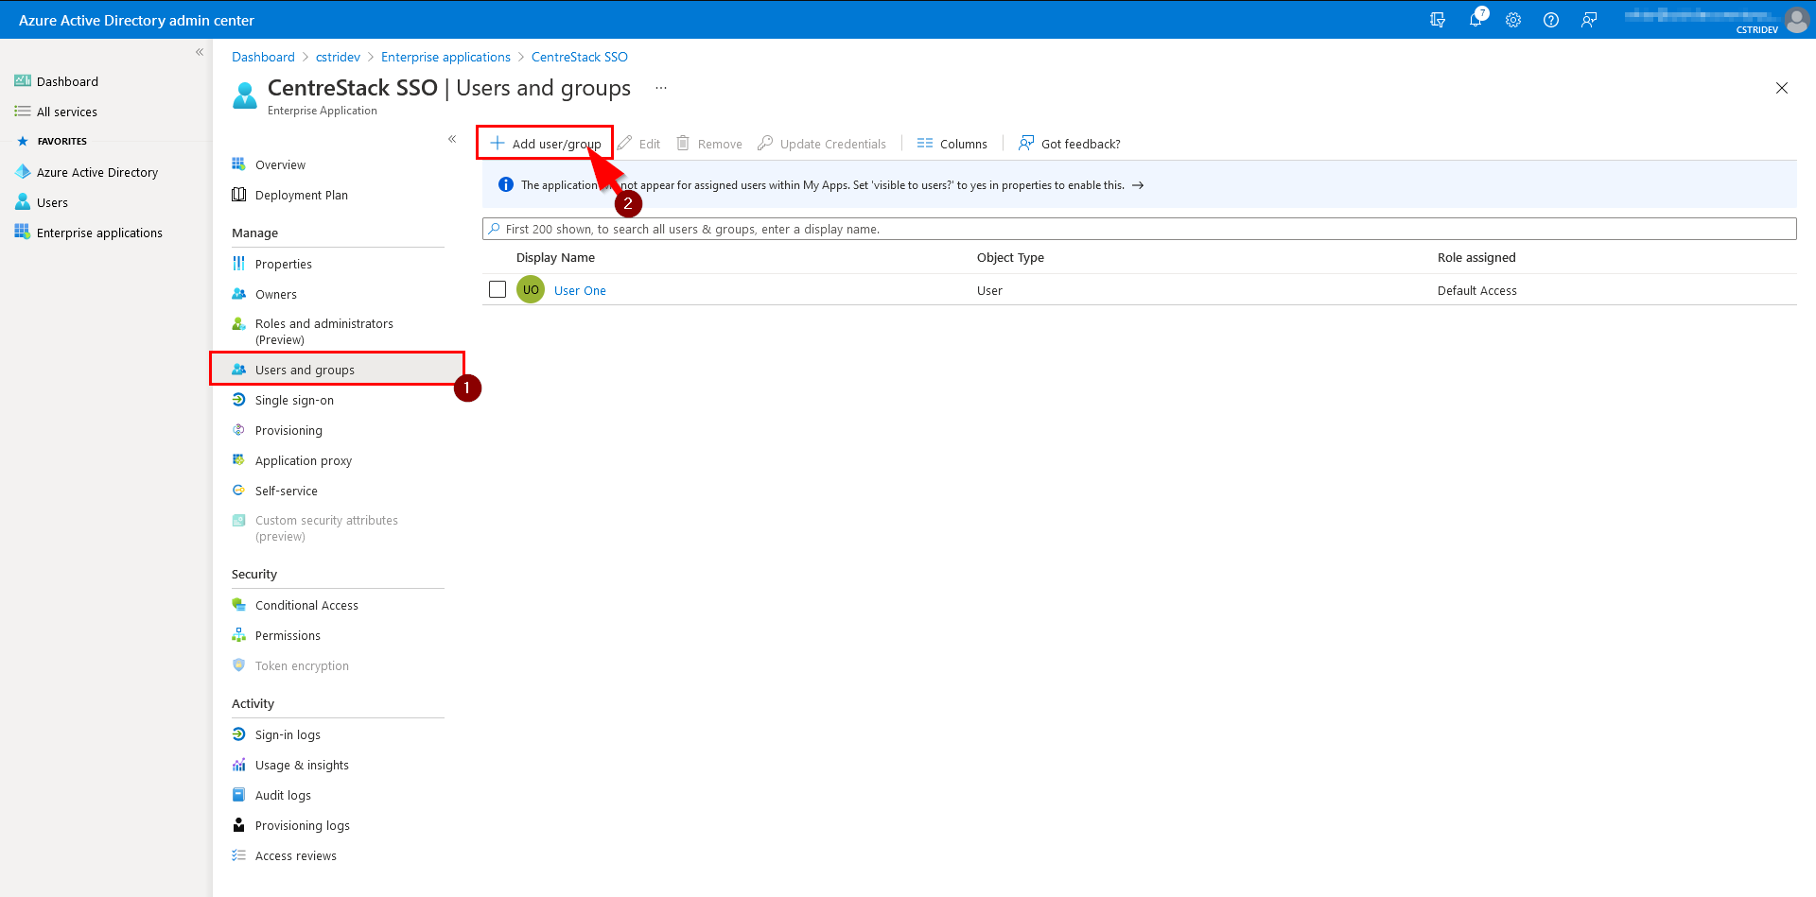1816x897 pixels.
Task: Open the more options ellipsis by title
Action: [661, 88]
